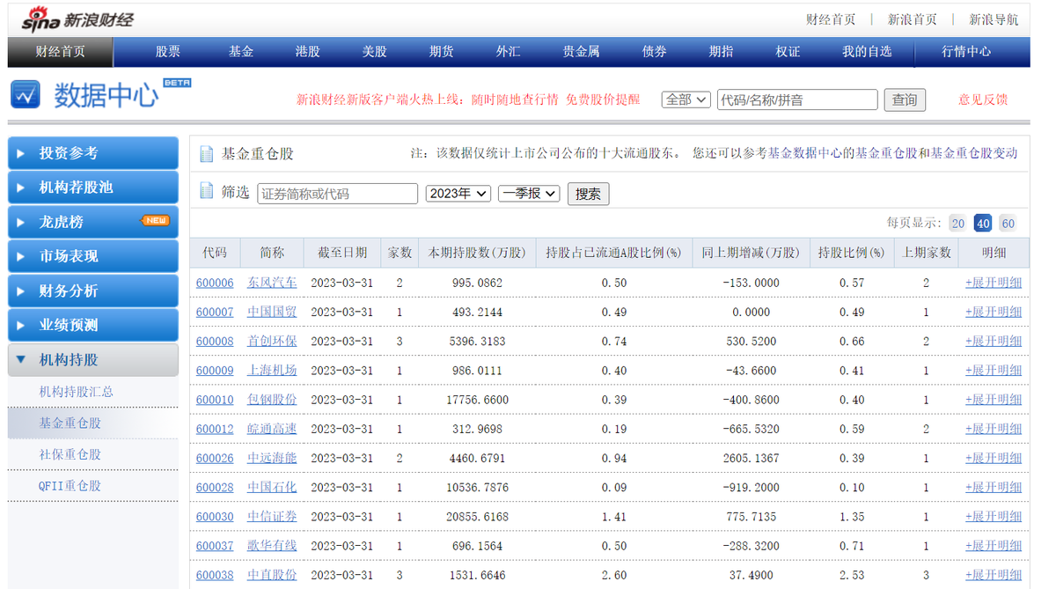
Task: Show 20 rows per page
Action: [957, 224]
